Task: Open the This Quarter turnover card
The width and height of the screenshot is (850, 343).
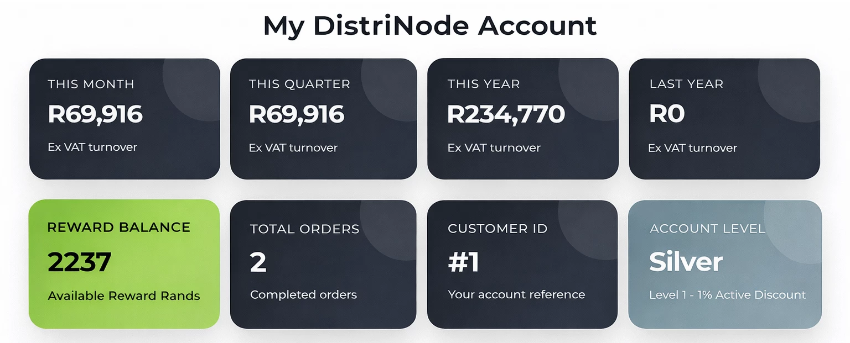Action: (x=324, y=119)
